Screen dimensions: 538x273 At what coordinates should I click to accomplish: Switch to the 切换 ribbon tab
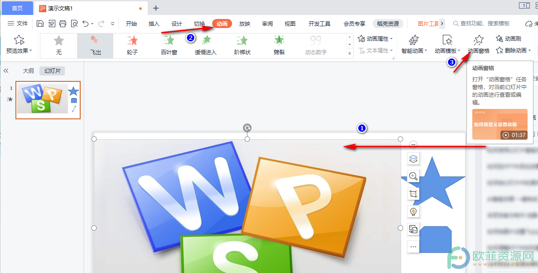pyautogui.click(x=199, y=24)
